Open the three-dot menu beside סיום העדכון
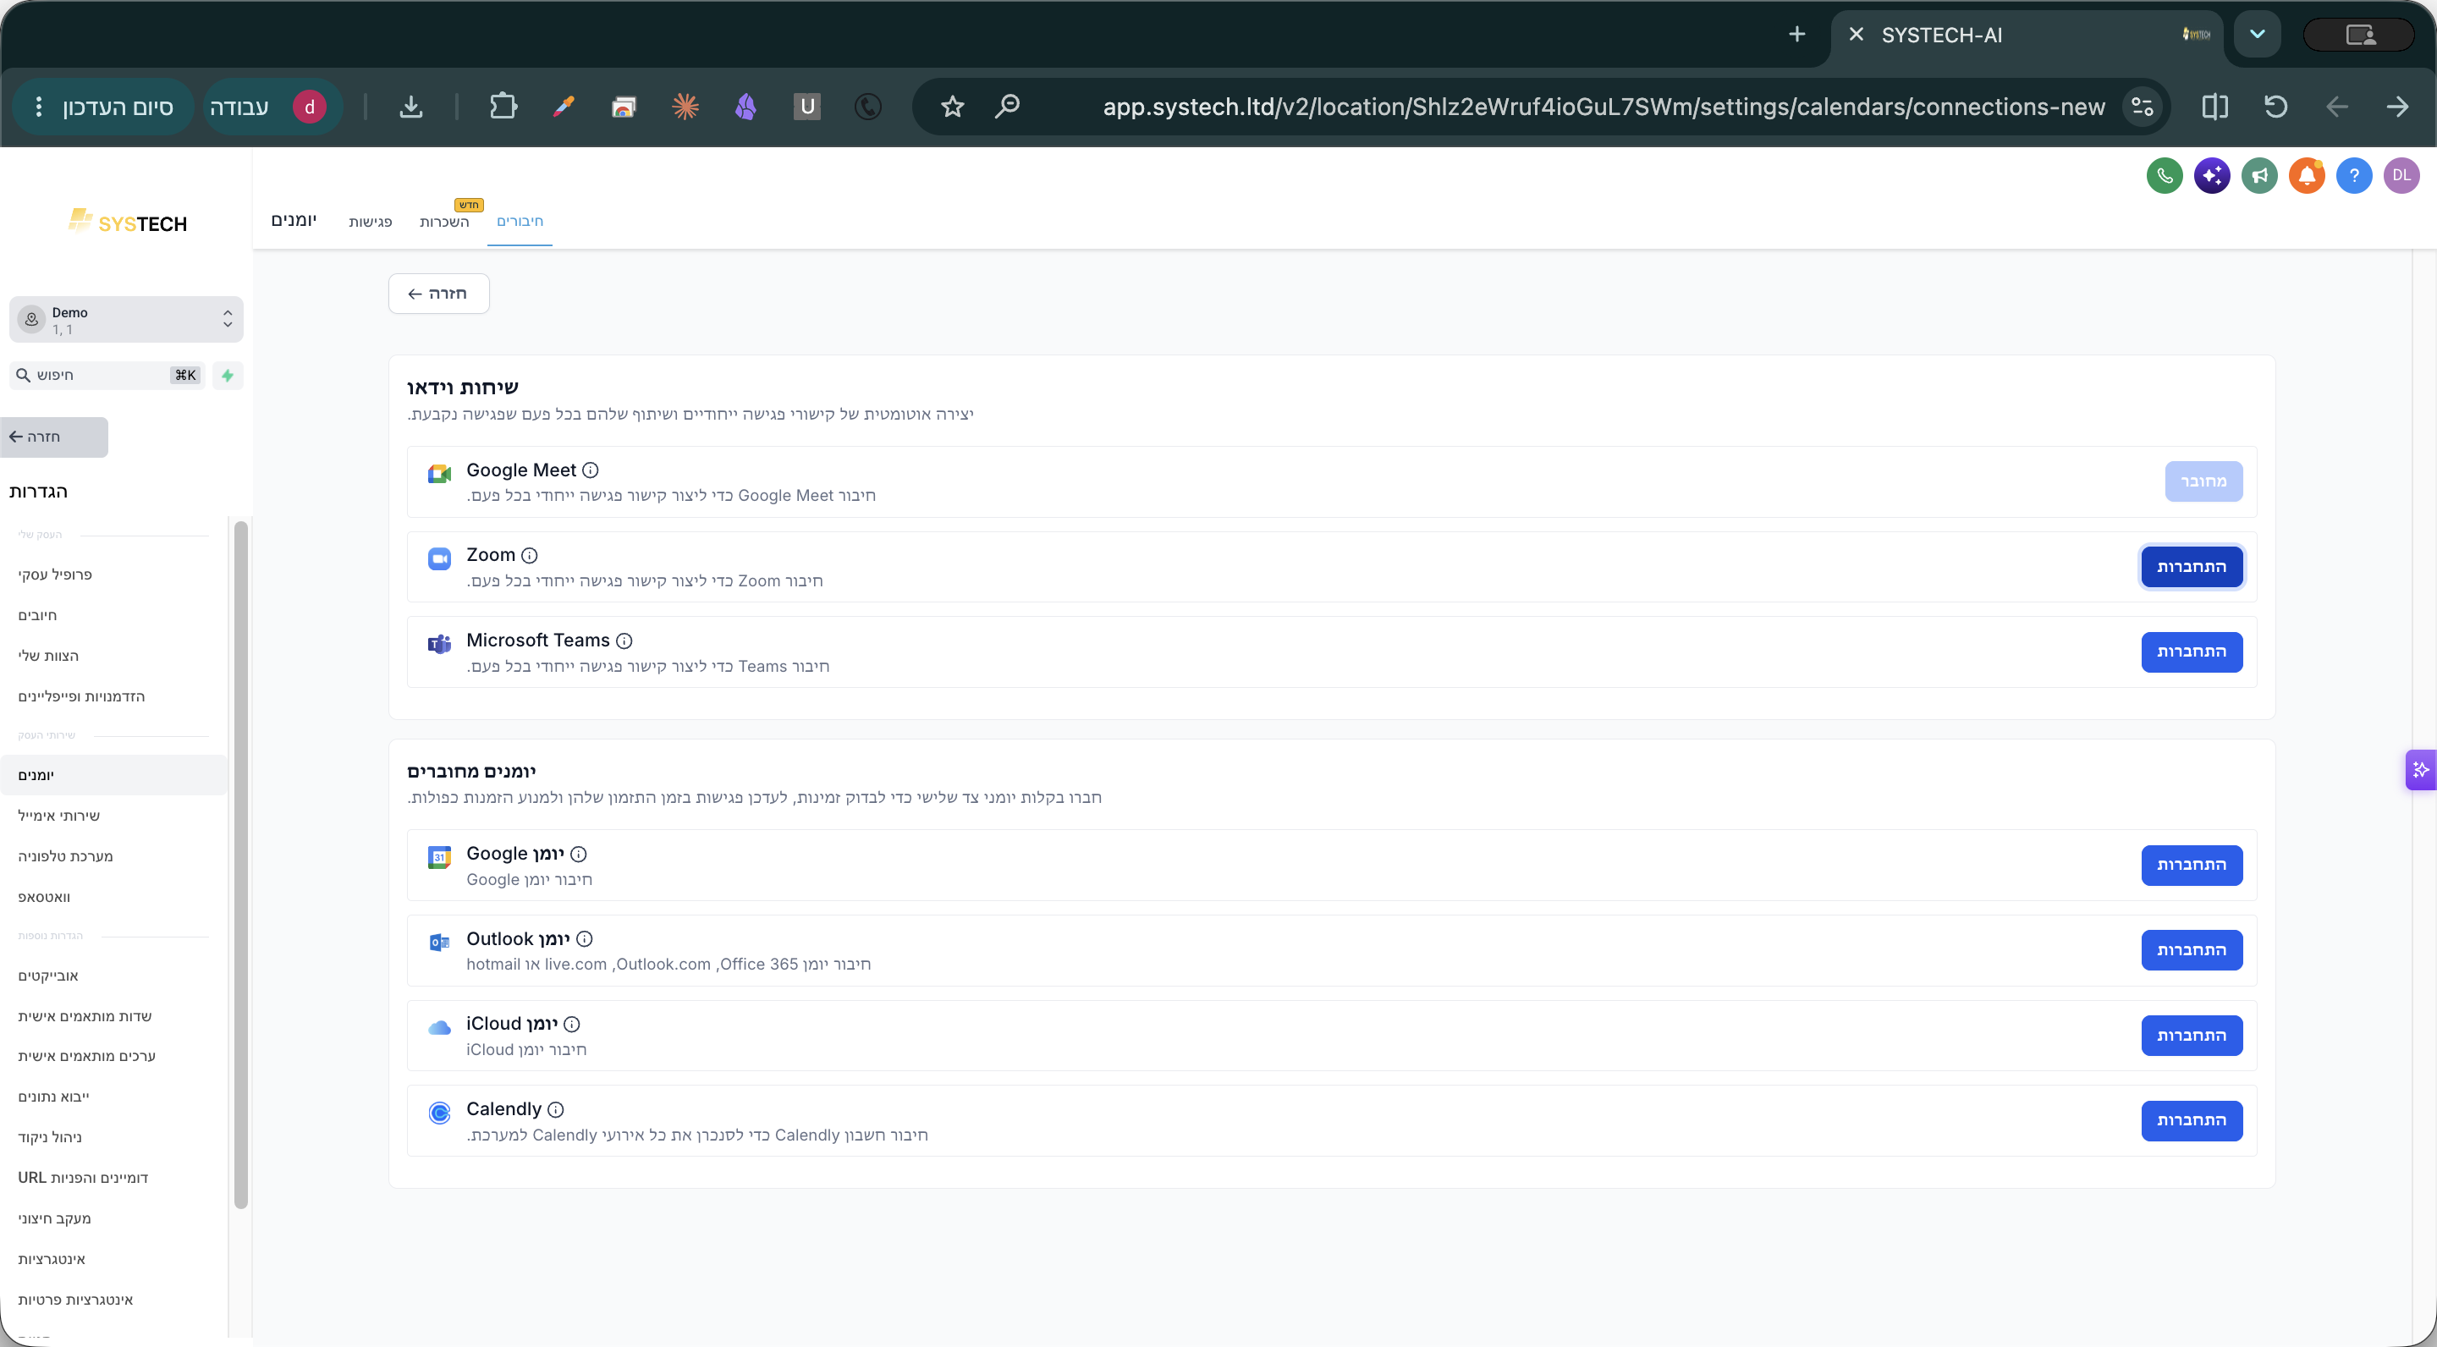The width and height of the screenshot is (2437, 1347). click(38, 107)
